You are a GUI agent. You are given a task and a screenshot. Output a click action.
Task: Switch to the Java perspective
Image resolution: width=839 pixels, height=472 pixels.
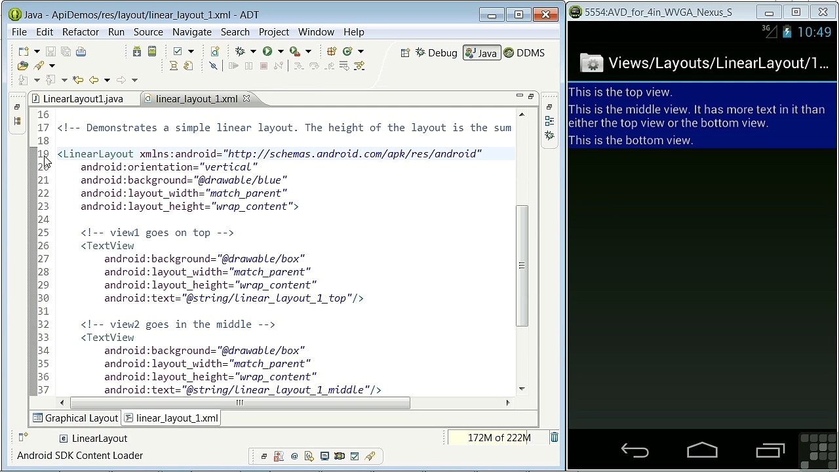[x=481, y=53]
